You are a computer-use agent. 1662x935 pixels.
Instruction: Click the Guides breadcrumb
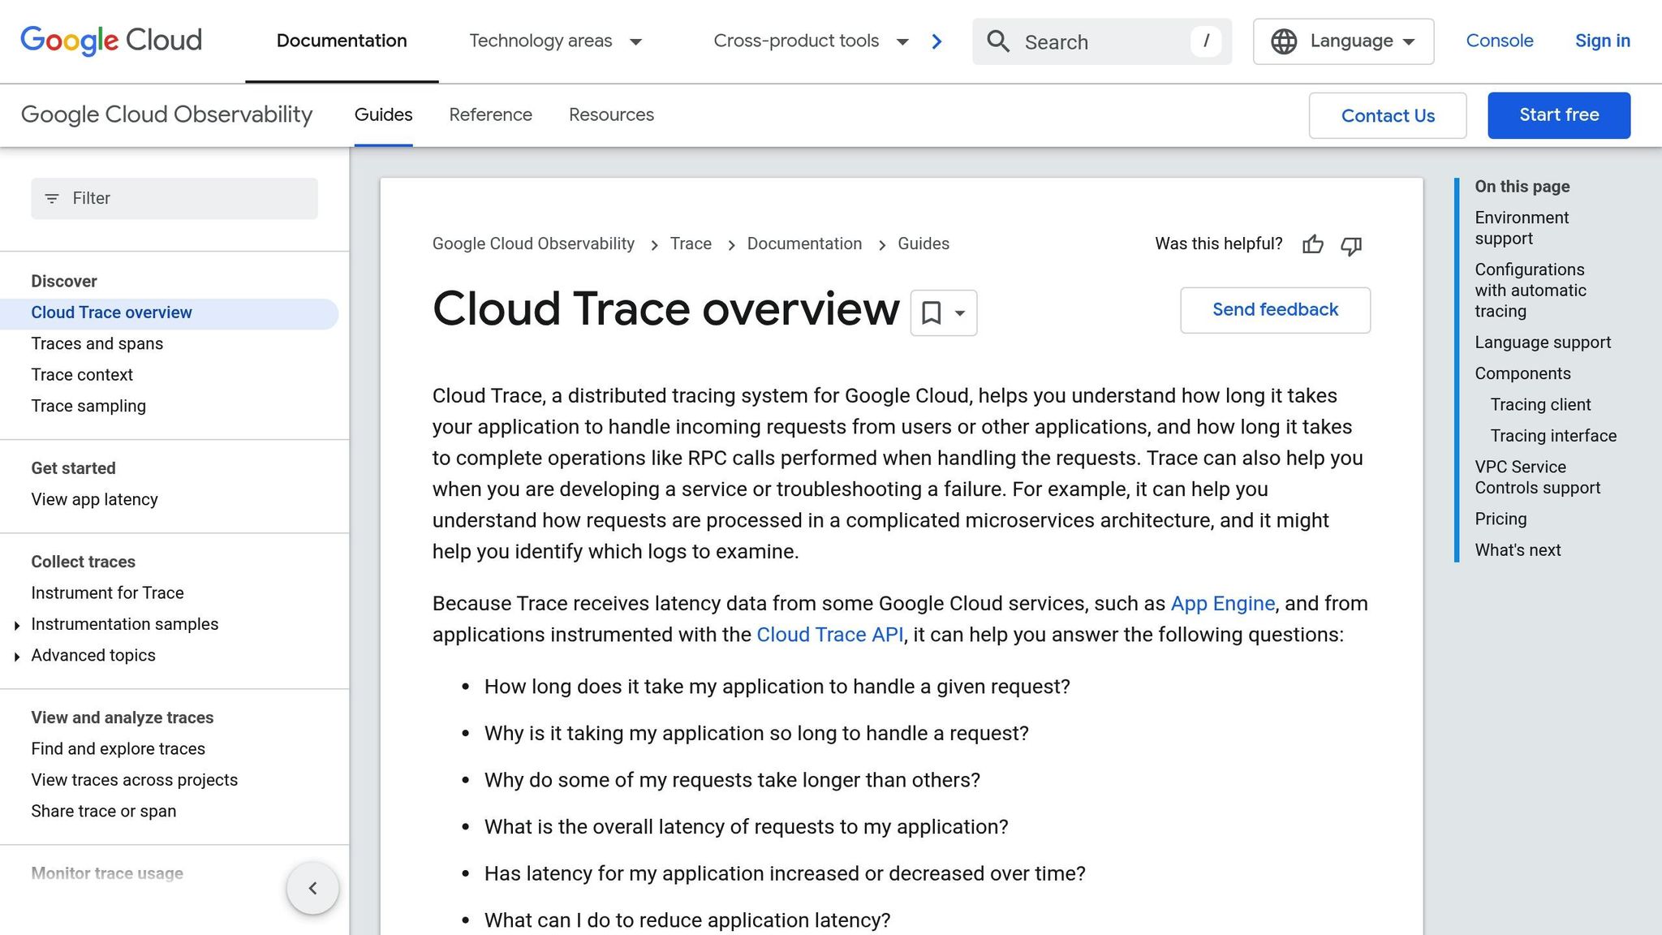(924, 244)
